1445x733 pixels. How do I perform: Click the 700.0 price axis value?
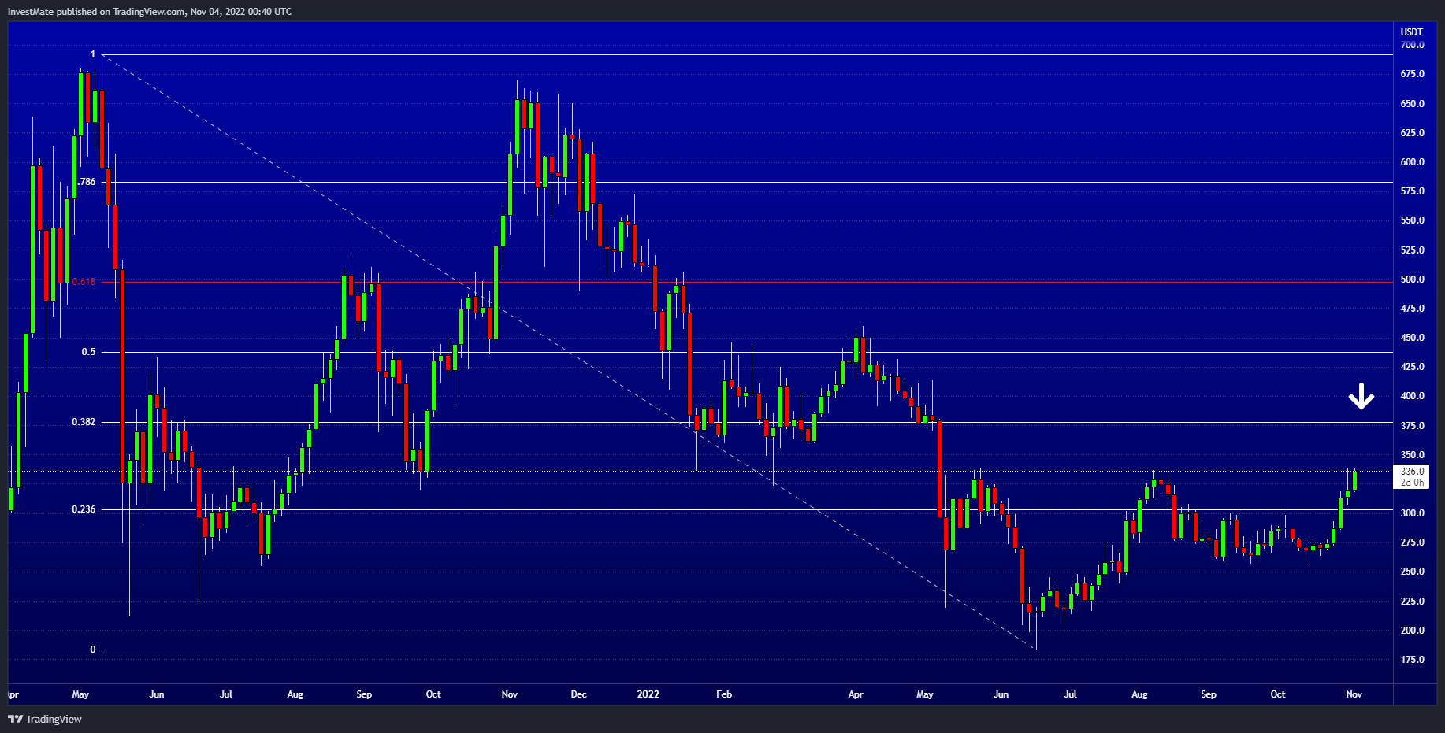tap(1412, 45)
